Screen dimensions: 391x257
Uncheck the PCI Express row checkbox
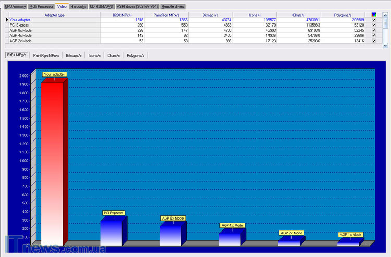(374, 25)
